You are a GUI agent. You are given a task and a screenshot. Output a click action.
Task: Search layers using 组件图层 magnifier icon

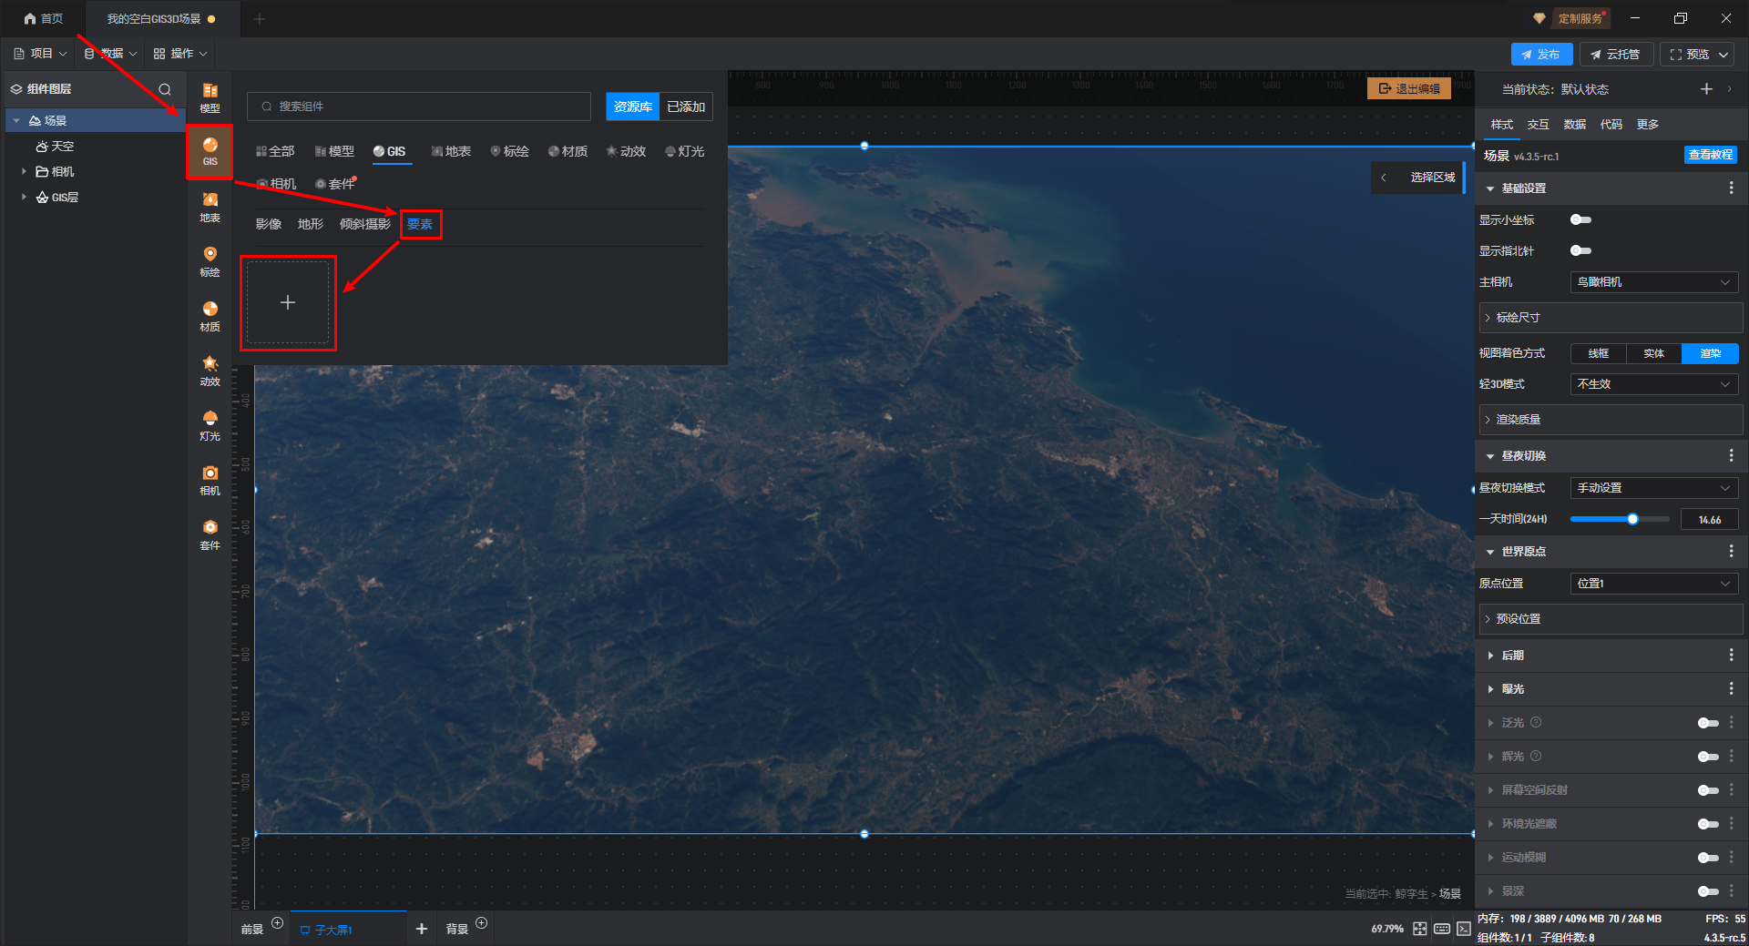click(x=165, y=89)
